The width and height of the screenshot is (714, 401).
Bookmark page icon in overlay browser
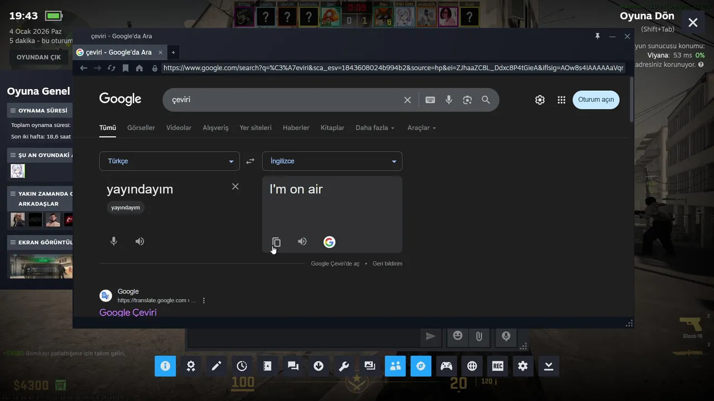[x=126, y=68]
